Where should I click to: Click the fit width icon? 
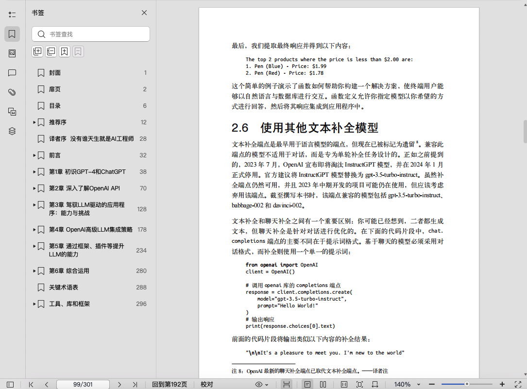pyautogui.click(x=375, y=384)
